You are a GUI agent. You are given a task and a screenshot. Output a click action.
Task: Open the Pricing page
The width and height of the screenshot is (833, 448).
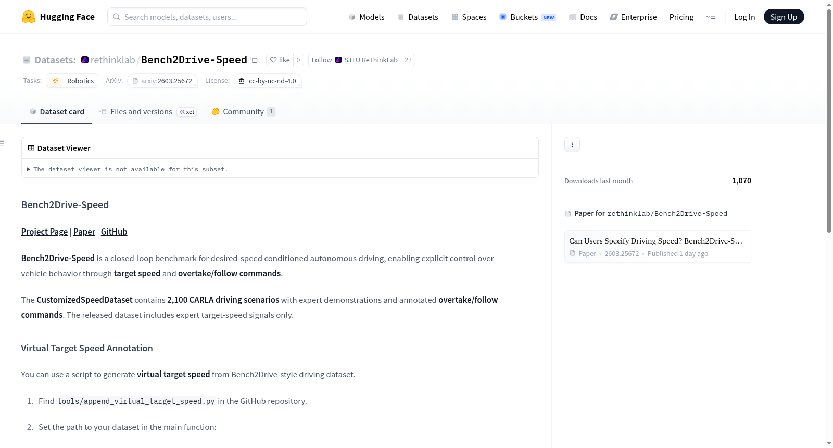pyautogui.click(x=681, y=17)
